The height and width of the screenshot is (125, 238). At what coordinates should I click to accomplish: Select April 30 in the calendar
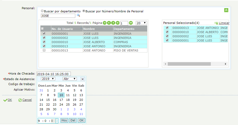tap(55, 109)
